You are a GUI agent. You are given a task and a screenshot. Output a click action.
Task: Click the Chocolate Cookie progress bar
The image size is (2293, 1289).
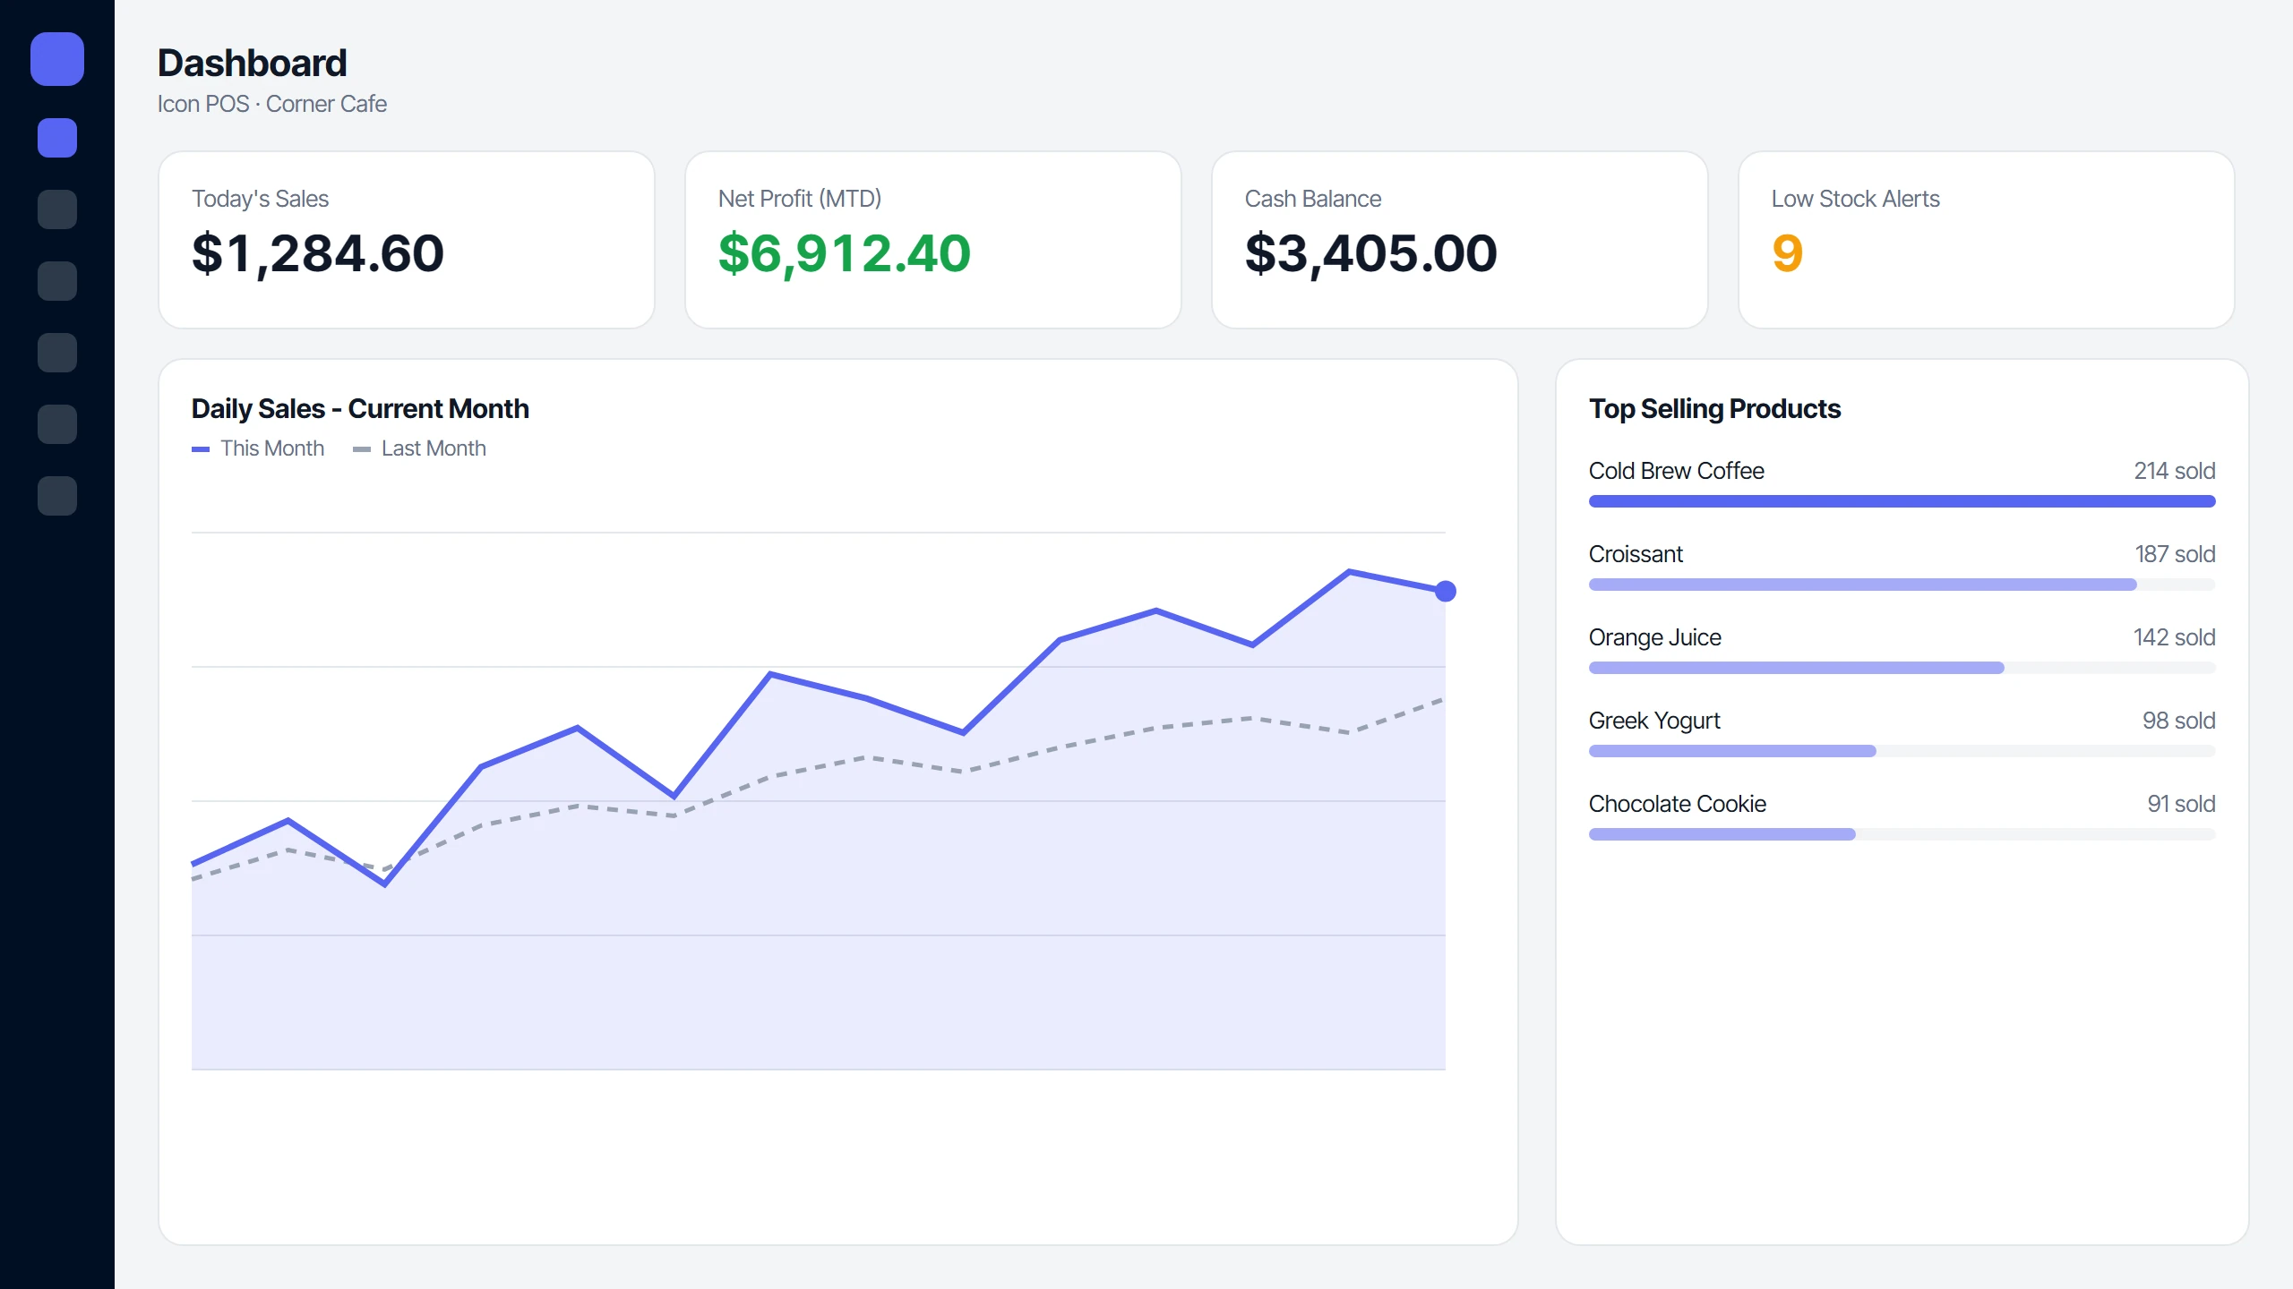1902,834
